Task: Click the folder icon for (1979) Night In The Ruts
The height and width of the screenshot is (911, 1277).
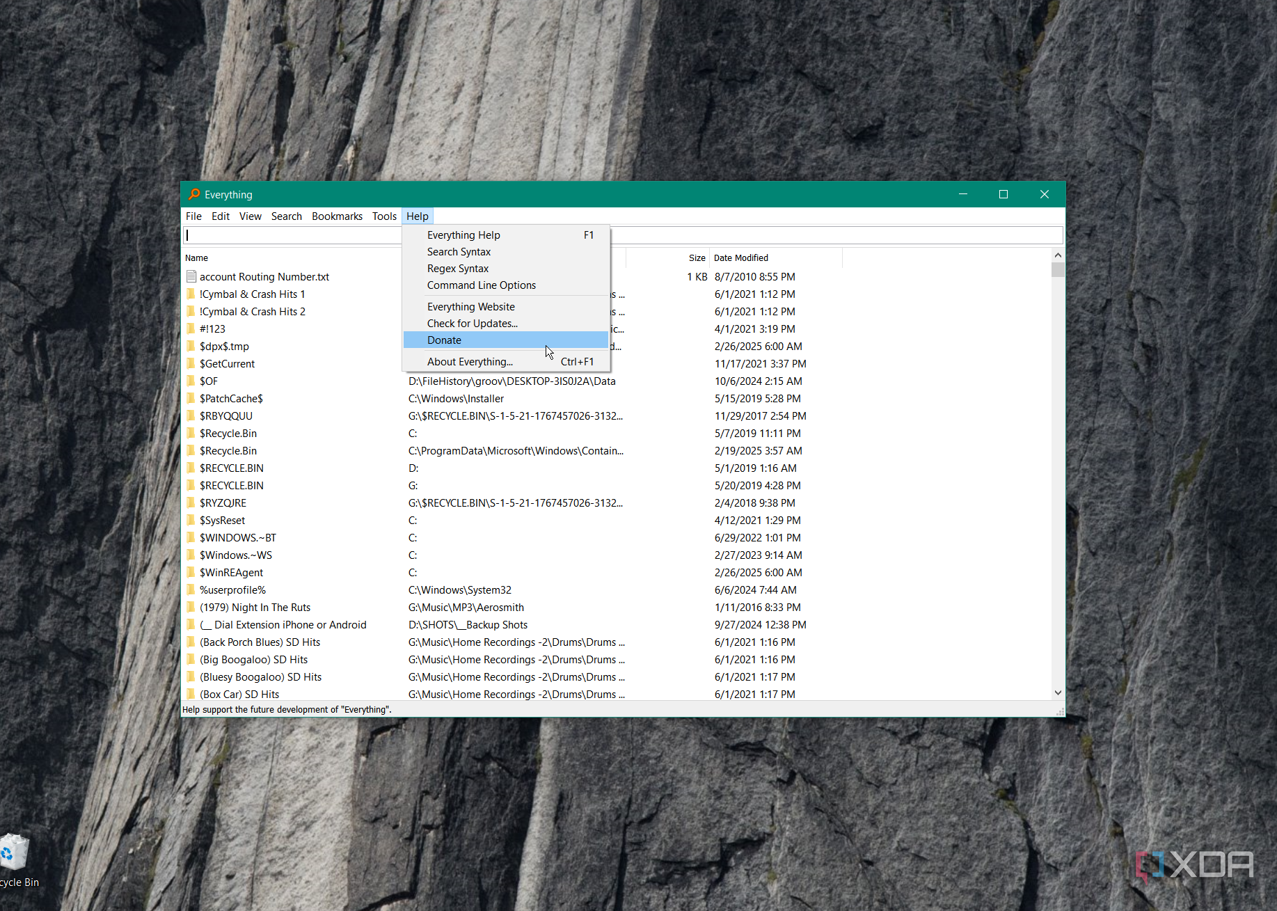Action: [x=191, y=607]
